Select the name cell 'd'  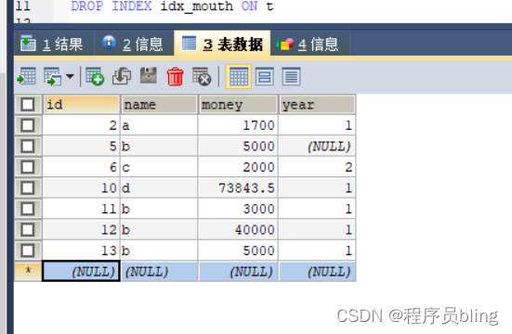[x=159, y=187]
